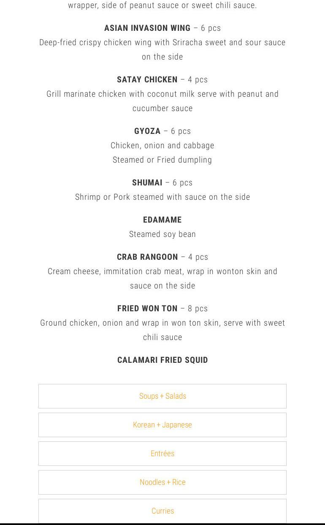325x525 pixels.
Task: Click the 'Chicken, onion and cabbage' line
Action: click(x=162, y=146)
